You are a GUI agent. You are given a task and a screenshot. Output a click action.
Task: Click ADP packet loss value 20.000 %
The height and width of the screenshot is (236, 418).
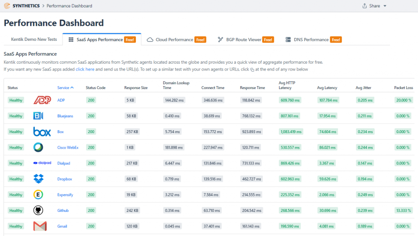[404, 100]
